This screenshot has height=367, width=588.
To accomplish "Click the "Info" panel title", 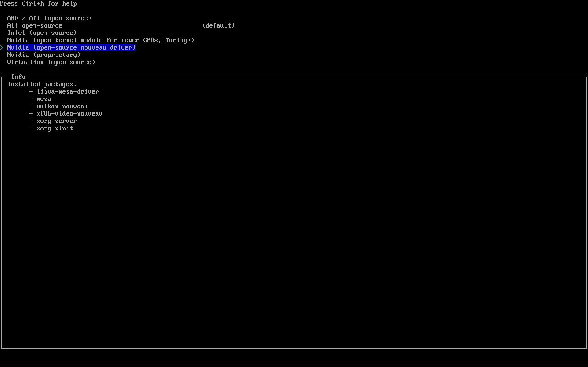I will [x=18, y=77].
